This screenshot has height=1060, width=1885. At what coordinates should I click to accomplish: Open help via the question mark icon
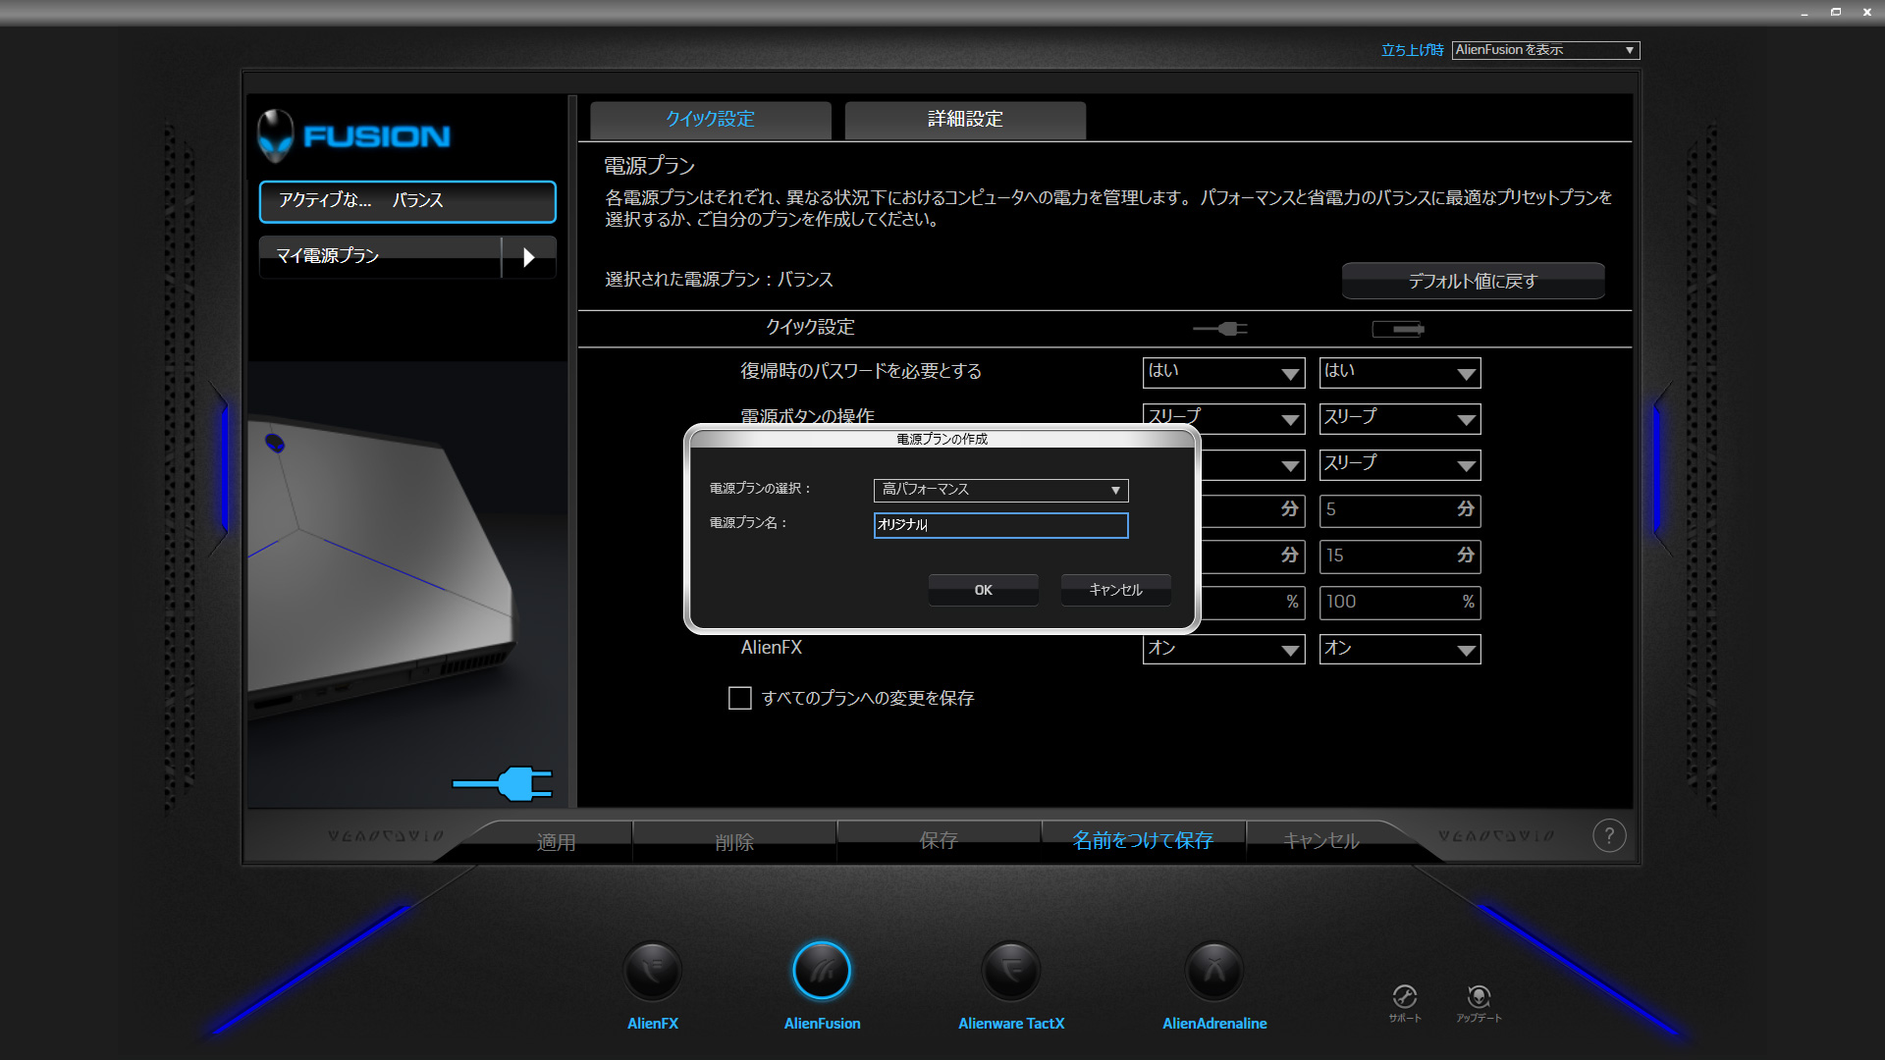[1609, 836]
